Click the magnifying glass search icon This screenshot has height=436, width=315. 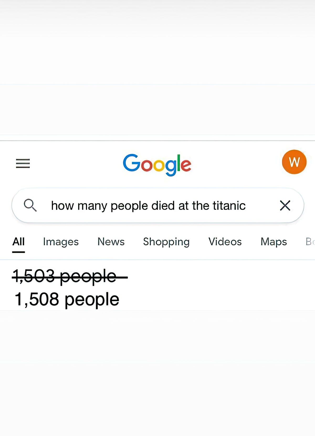[x=30, y=205]
